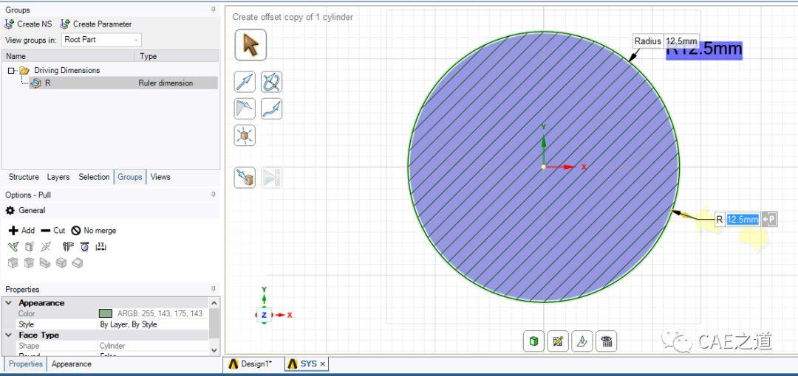The height and width of the screenshot is (376, 798).
Task: Click the Create Parameter button label
Action: tap(102, 24)
